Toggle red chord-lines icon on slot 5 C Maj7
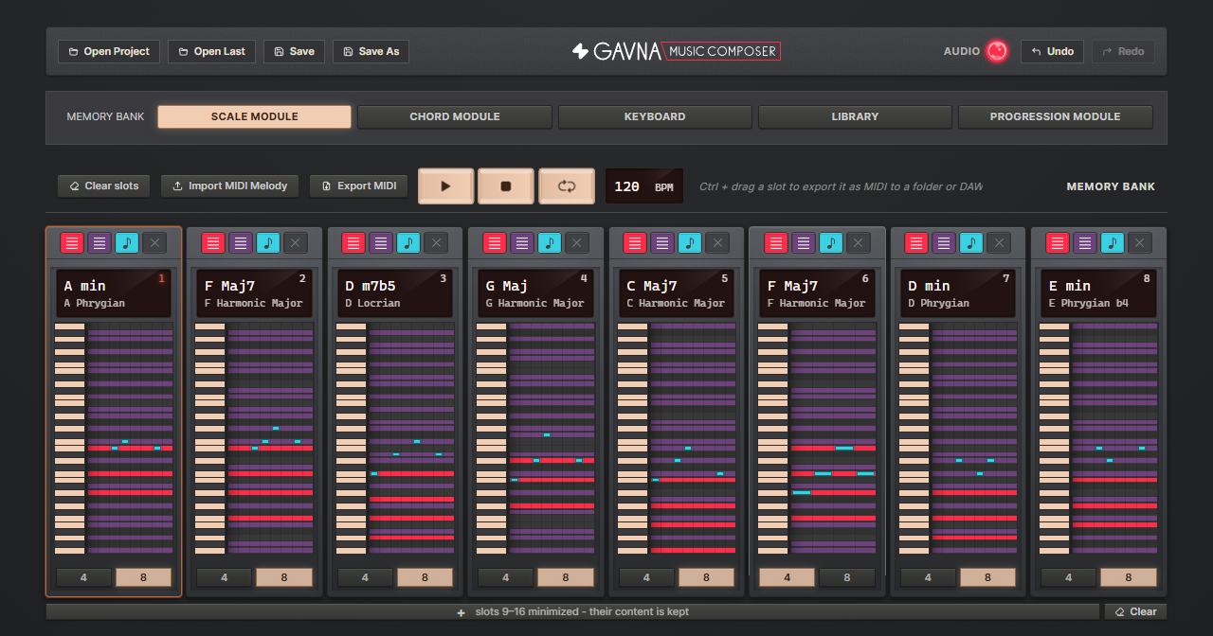1213x636 pixels. pos(635,243)
